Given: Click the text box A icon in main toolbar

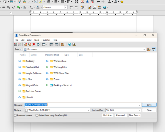Looking at the screenshot, I should click(x=36, y=1).
